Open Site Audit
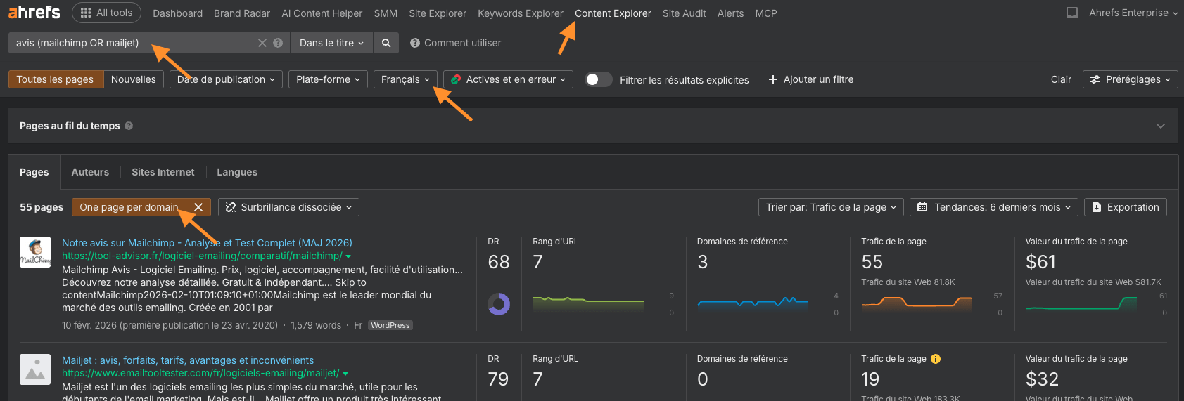The width and height of the screenshot is (1184, 401). [x=685, y=13]
